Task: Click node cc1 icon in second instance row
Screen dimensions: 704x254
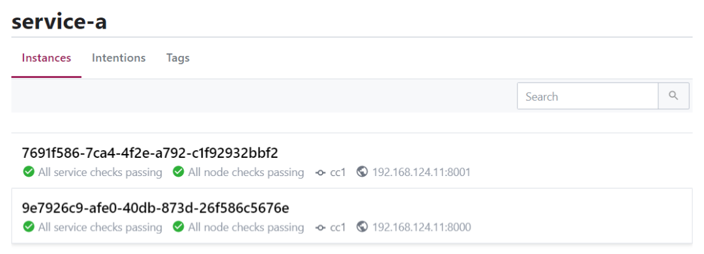Action: 321,227
